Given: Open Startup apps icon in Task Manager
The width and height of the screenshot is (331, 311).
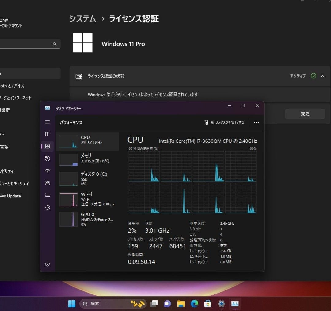Looking at the screenshot, I should 48,170.
